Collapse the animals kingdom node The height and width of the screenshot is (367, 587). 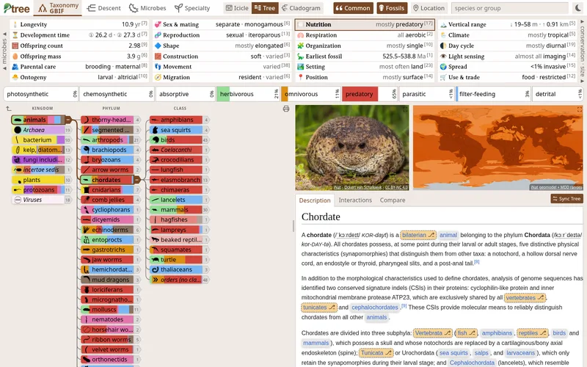point(68,120)
